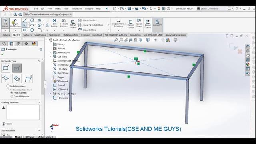
Task: Select the Circle sketch tool
Action: [x=32, y=20]
